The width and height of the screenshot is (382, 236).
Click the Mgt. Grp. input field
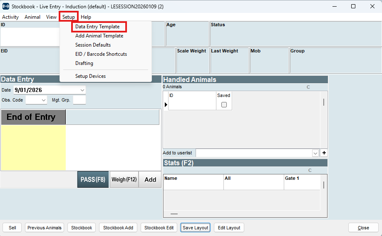point(79,100)
